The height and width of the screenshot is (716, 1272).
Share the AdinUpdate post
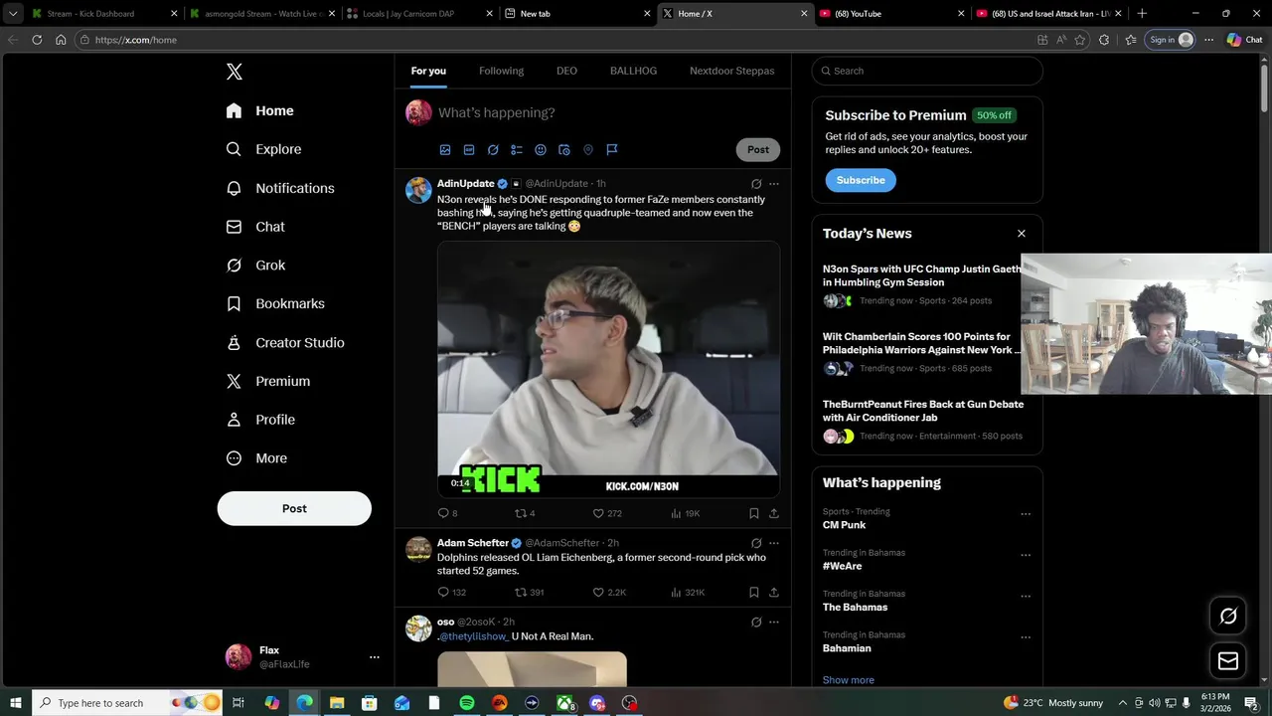pyautogui.click(x=774, y=513)
